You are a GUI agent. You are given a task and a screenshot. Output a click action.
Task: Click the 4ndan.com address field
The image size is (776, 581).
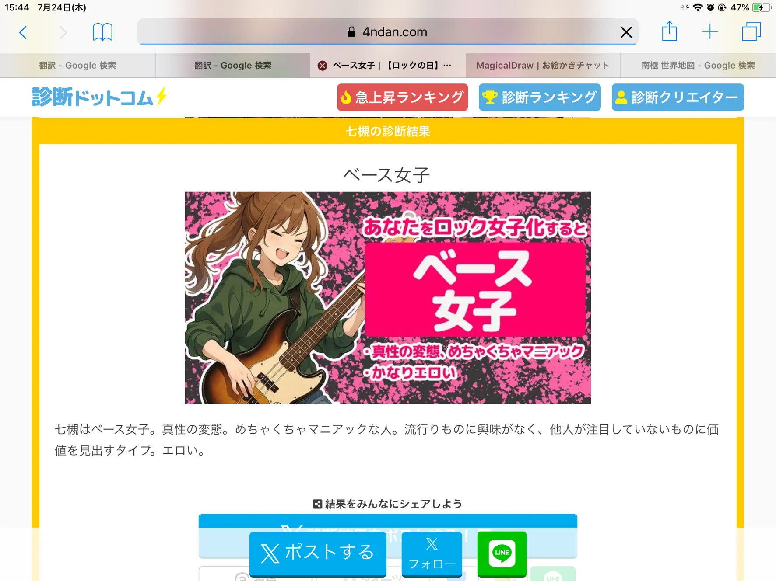click(x=387, y=32)
